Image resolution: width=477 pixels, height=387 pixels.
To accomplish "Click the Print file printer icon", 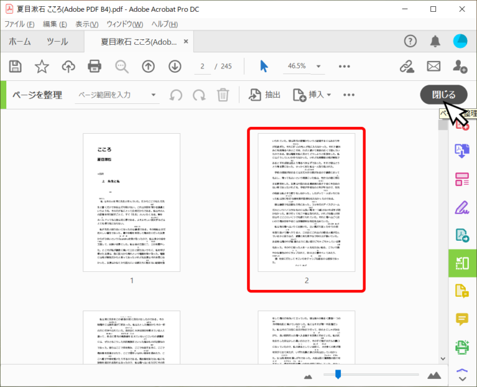I will click(94, 66).
